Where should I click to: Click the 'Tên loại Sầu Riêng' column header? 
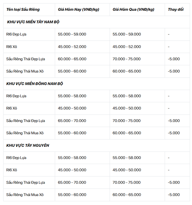click(23, 9)
